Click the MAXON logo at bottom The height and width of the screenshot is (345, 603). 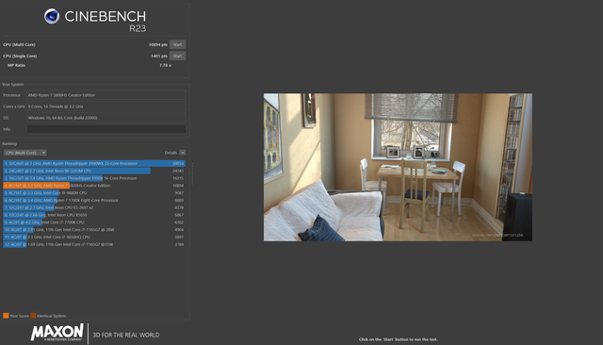[x=57, y=333]
